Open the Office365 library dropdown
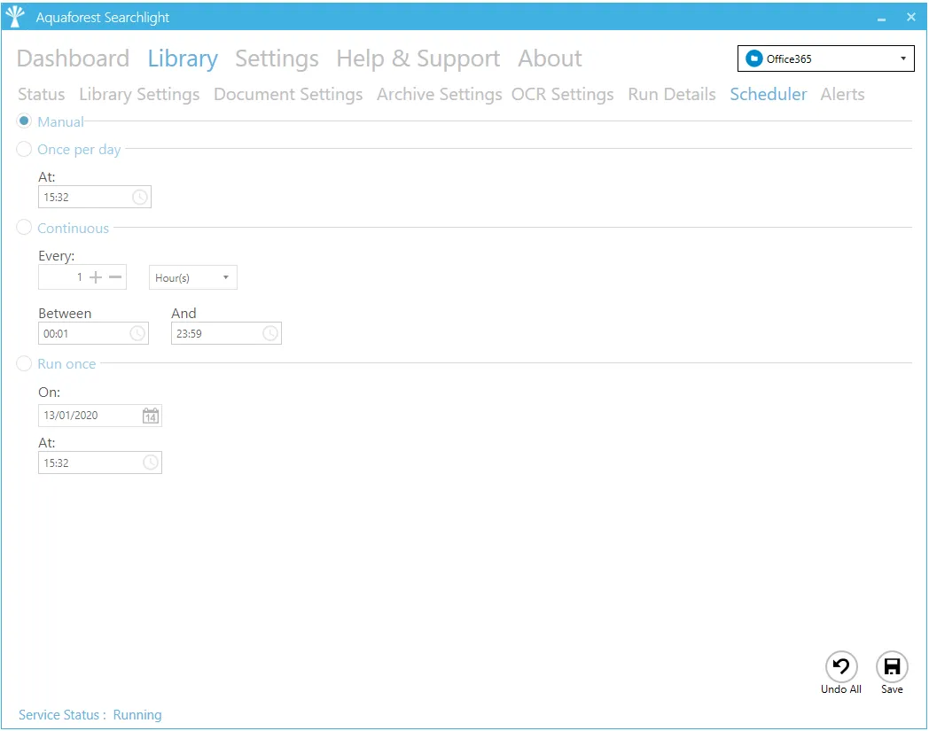Viewport: 929px width, 731px height. 825,59
